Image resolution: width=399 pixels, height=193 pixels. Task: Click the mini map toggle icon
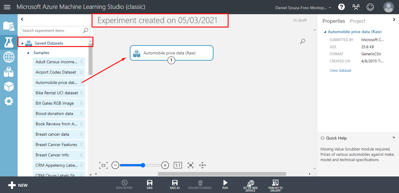(190, 165)
